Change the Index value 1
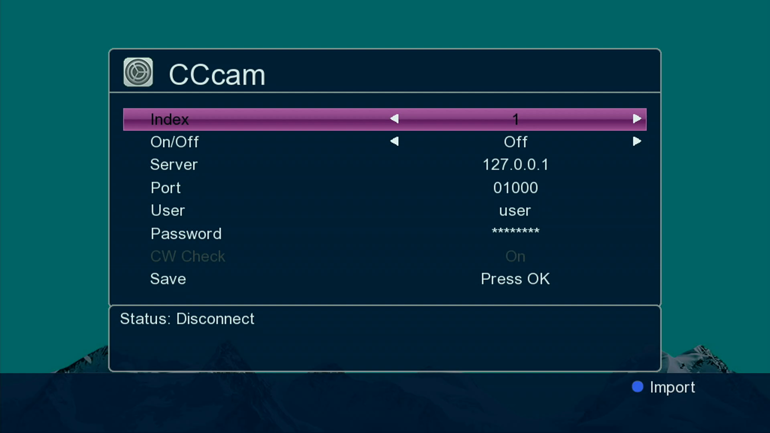The height and width of the screenshot is (433, 770). (515, 119)
